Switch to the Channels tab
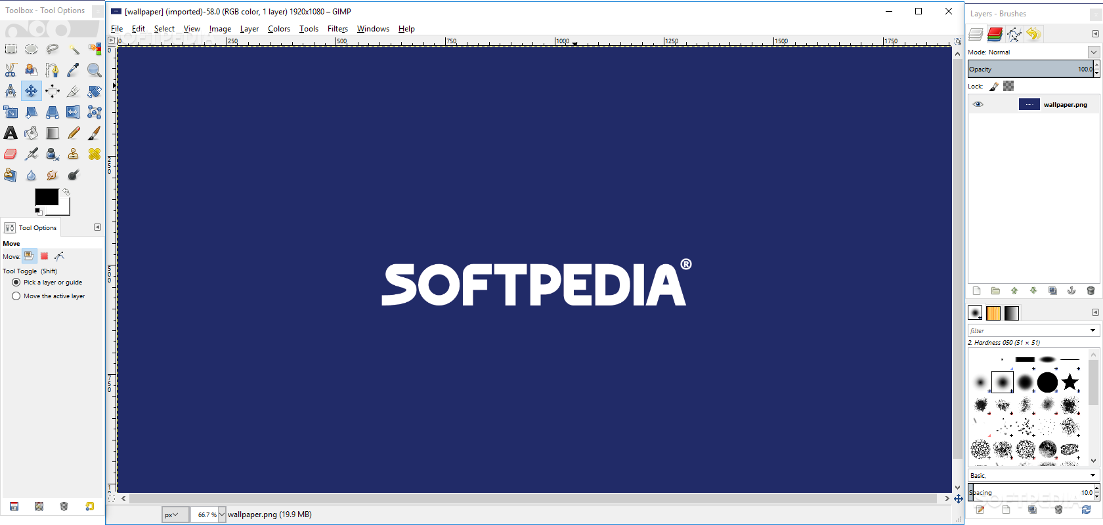Screen dimensions: 1103x525 tap(995, 34)
